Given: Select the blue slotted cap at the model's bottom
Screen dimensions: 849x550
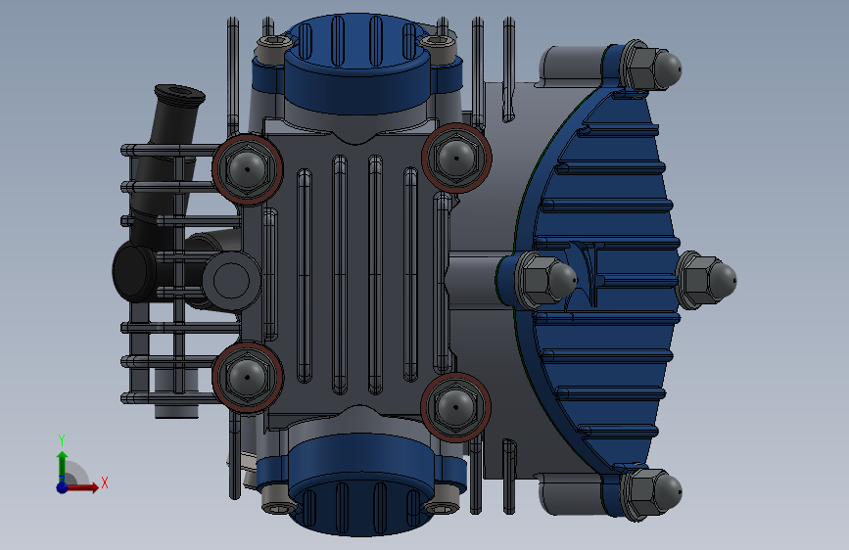Looking at the screenshot, I should click(x=360, y=485).
